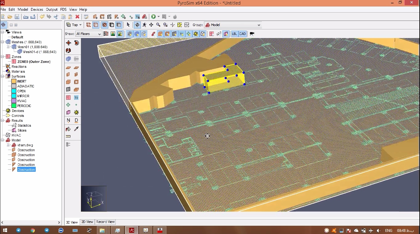Open Google Chrome from the taskbar
The image size is (420, 234).
33,230
